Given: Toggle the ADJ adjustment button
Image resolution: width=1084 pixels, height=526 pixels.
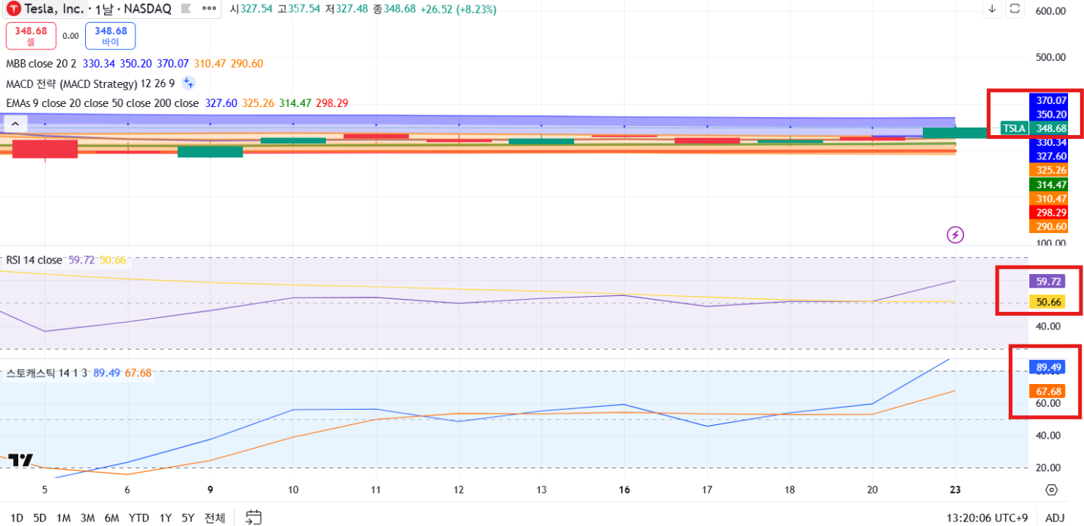Looking at the screenshot, I should 1054,518.
